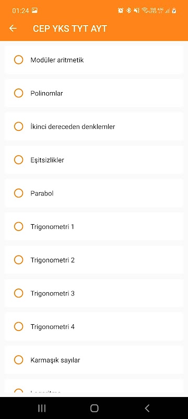
Task: Open Android recent apps button
Action: coord(42,408)
